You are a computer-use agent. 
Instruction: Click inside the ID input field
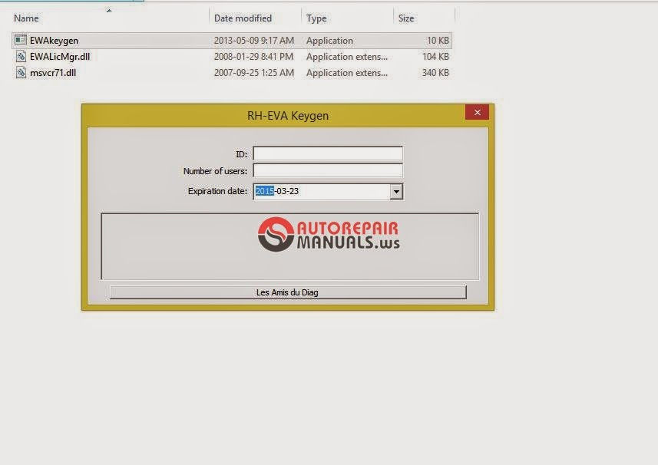click(328, 153)
